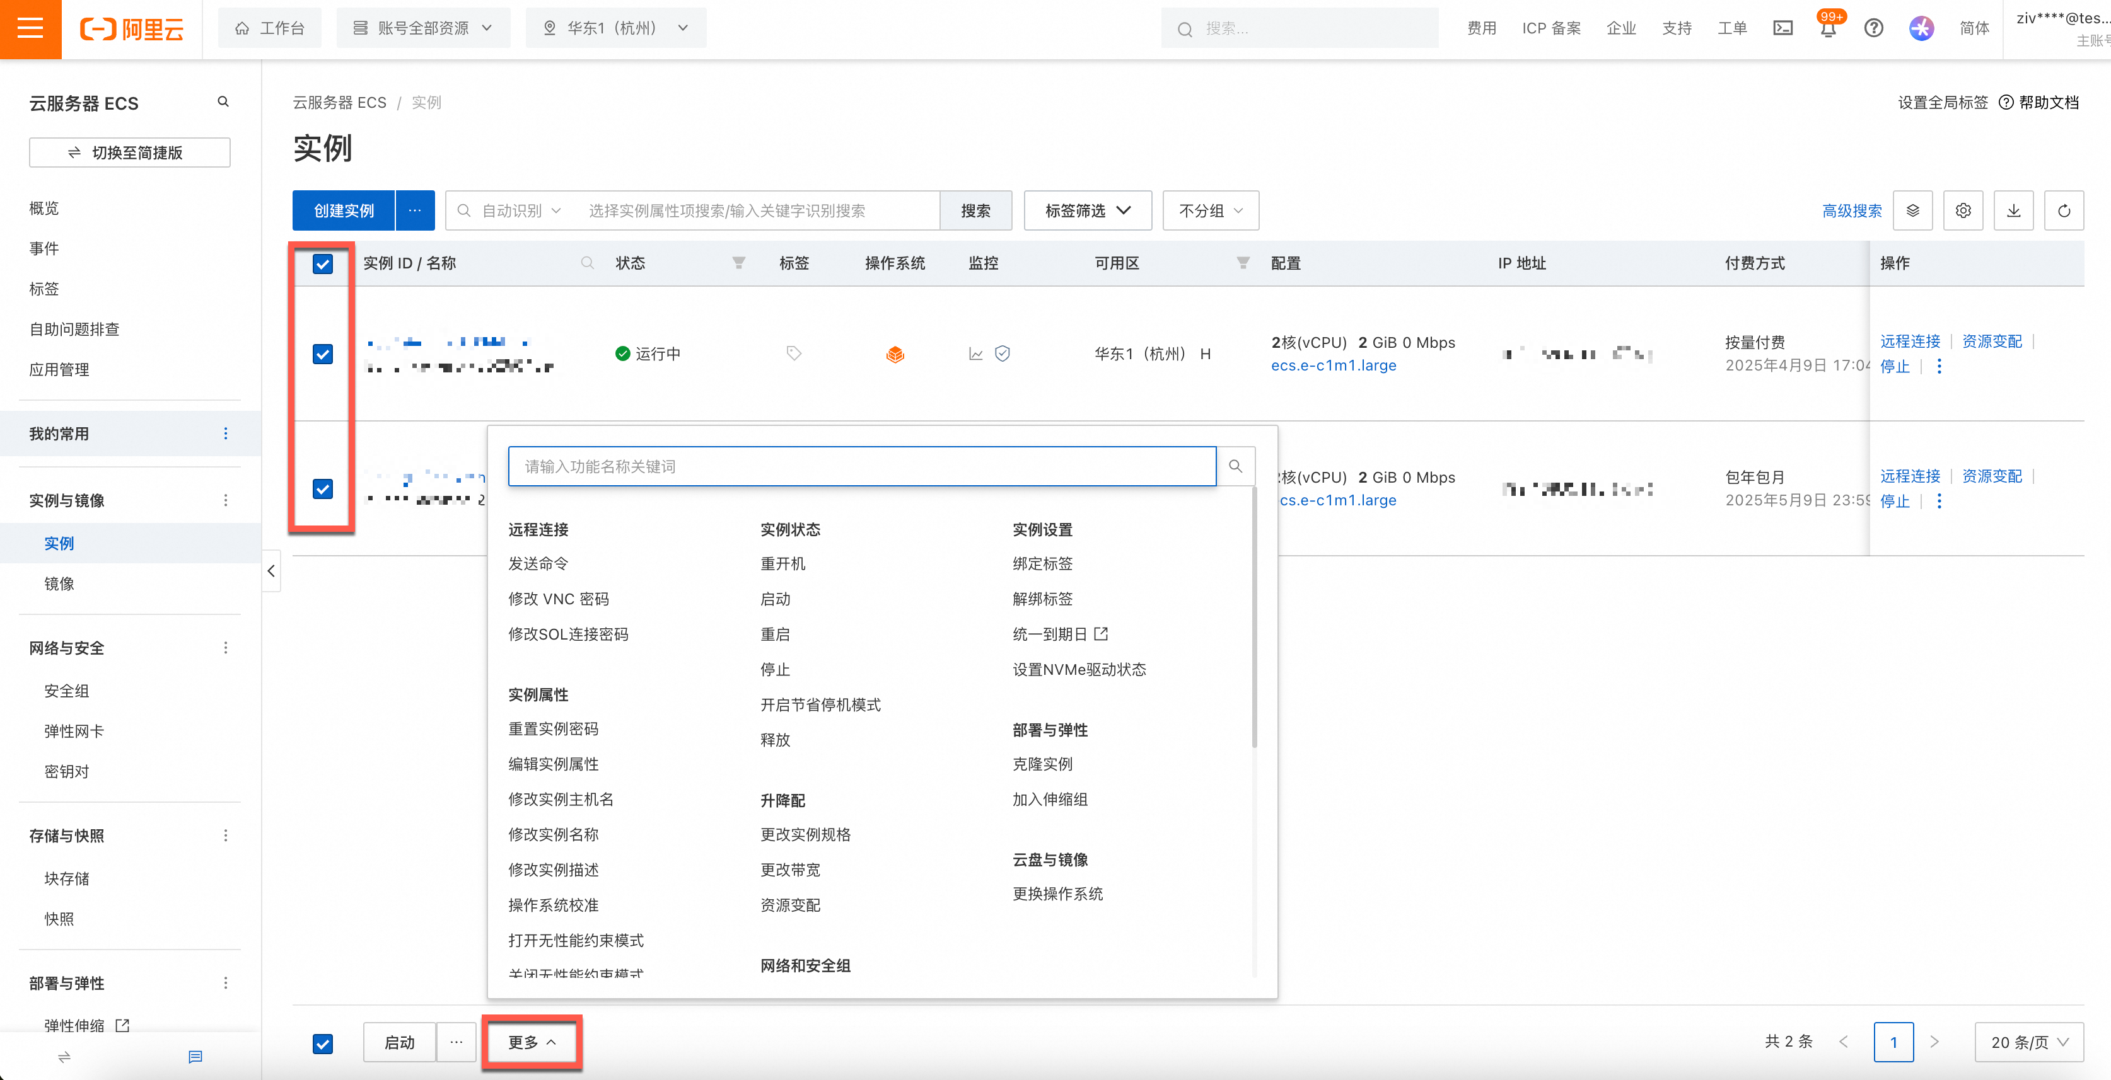Toggle the bottom bar select-all checkbox
Image resolution: width=2111 pixels, height=1080 pixels.
coord(323,1043)
